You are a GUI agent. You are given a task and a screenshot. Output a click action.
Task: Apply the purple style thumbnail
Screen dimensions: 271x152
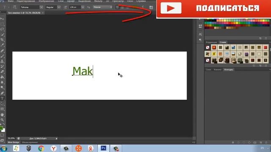tap(246, 54)
